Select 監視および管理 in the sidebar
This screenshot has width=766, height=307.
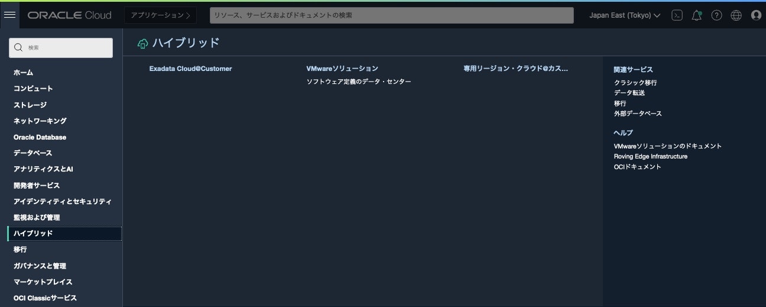[37, 218]
